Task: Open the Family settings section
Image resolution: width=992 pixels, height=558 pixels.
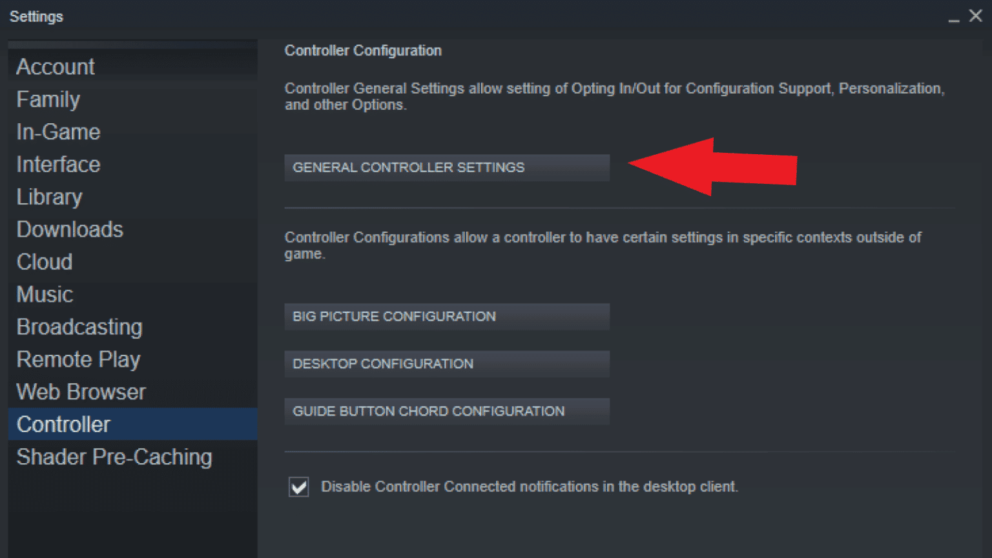Action: point(48,99)
